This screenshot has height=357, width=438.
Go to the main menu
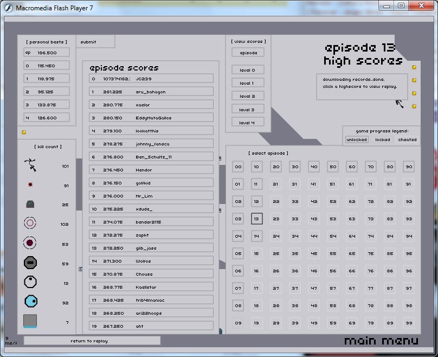tap(381, 341)
